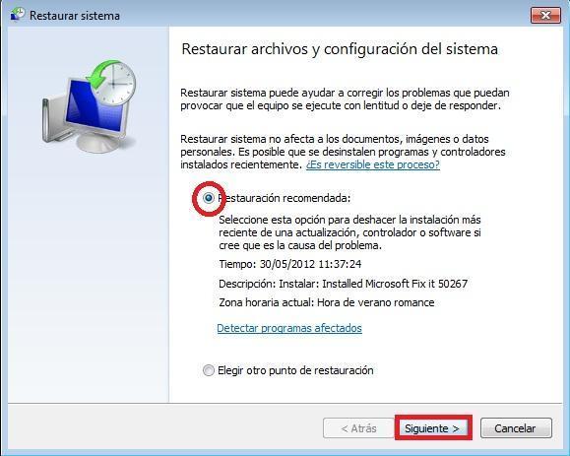This screenshot has height=456, width=570.
Task: Select the Restauración recomendada radio button
Action: (209, 198)
